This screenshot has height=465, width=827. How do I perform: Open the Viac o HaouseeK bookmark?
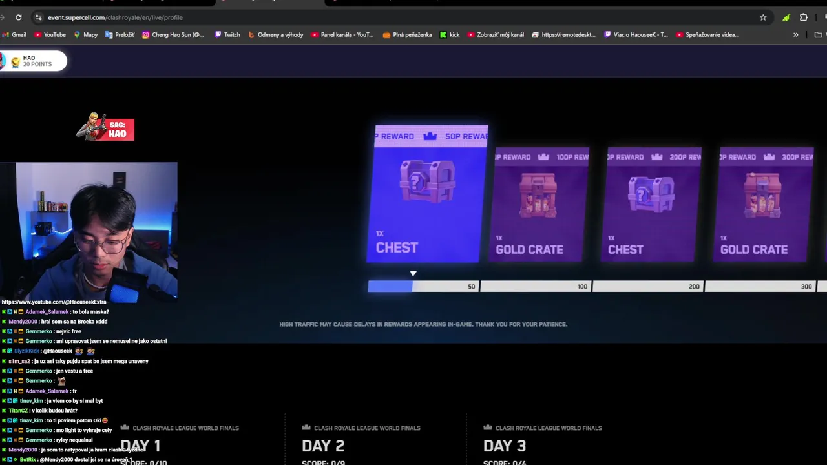[x=636, y=35]
